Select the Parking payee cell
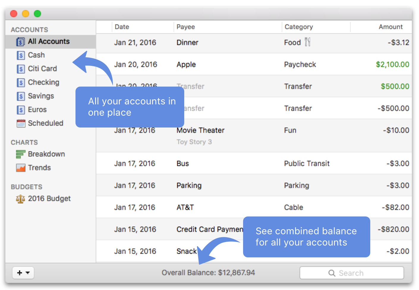 (x=189, y=186)
